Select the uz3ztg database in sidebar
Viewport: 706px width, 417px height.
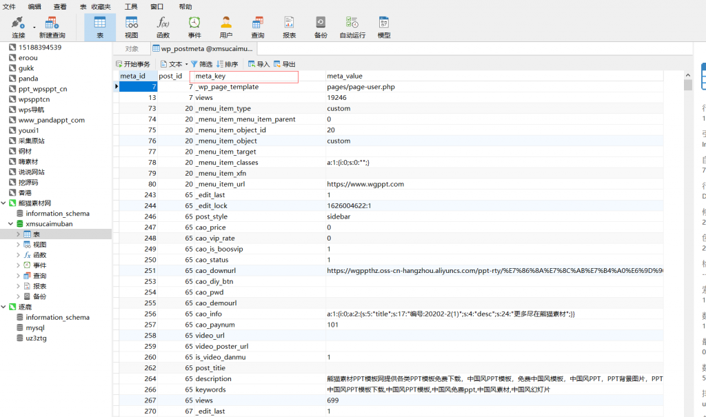(36, 338)
